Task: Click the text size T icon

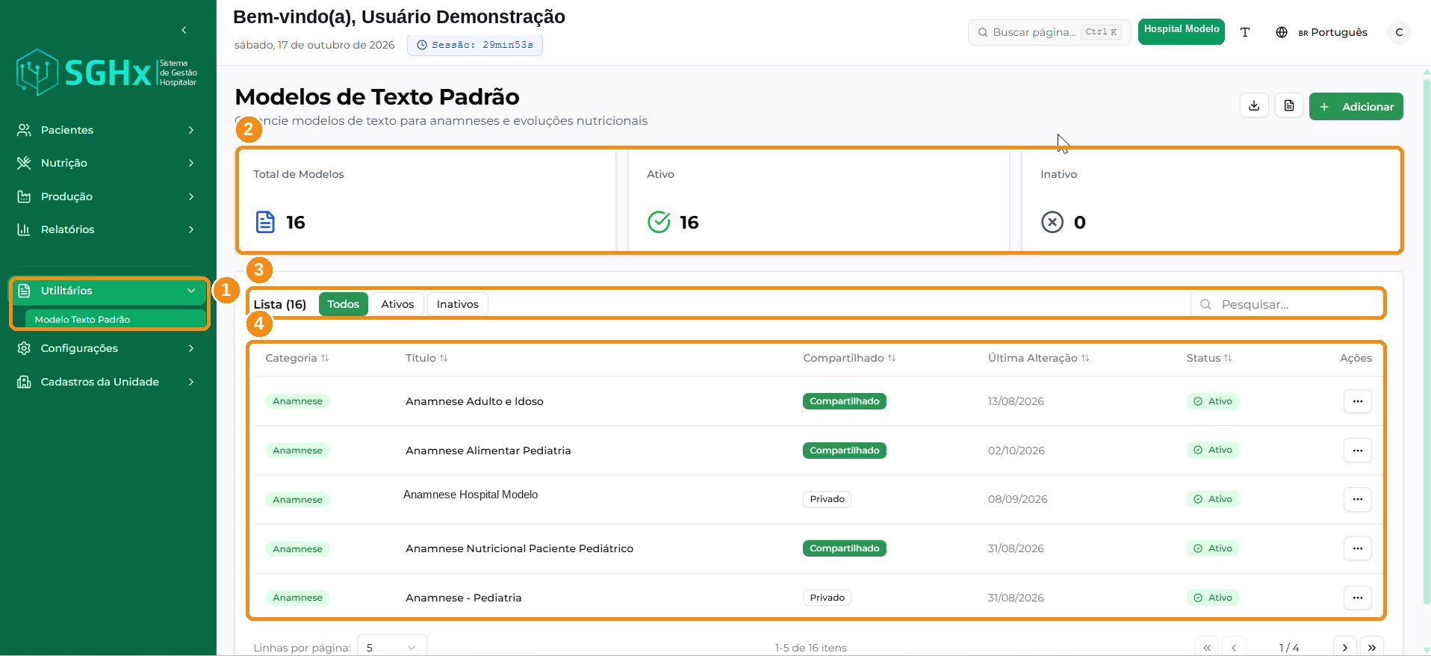Action: (x=1245, y=32)
